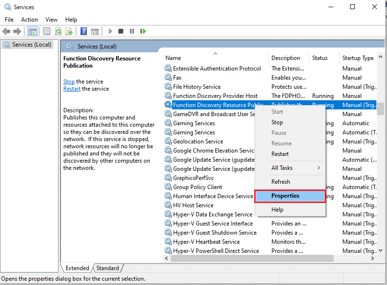Image resolution: width=387 pixels, height=285 pixels.
Task: Click the Restart the service link
Action: (x=72, y=89)
